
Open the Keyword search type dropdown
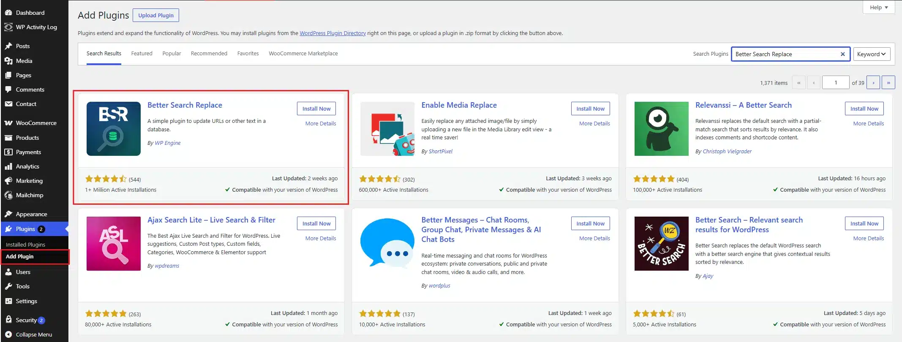pyautogui.click(x=872, y=54)
